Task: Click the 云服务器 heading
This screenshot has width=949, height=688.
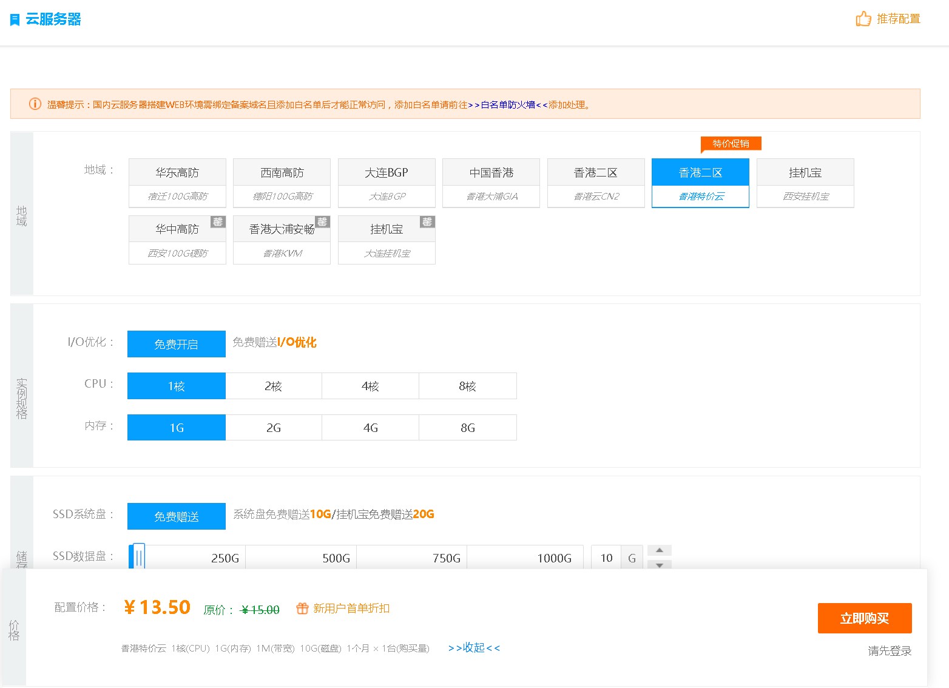Action: tap(53, 19)
